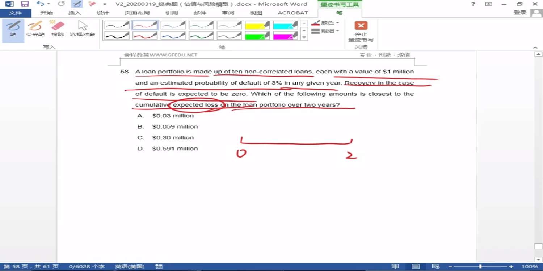The width and height of the screenshot is (543, 271).
Task: Click the eraser icon in Quick Access Toolbar
Action: click(92, 4)
